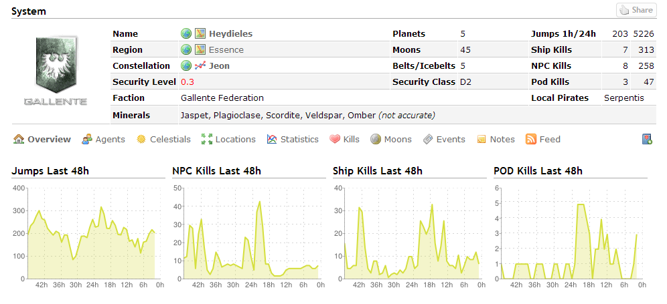View the Statistics tab
Viewport: 667px width, 304px height.
click(x=293, y=139)
